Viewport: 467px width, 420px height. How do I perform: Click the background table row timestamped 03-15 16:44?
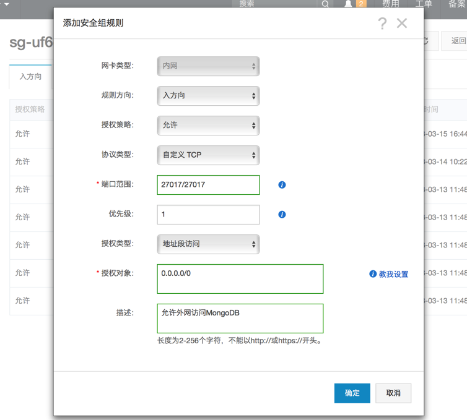[x=445, y=134]
